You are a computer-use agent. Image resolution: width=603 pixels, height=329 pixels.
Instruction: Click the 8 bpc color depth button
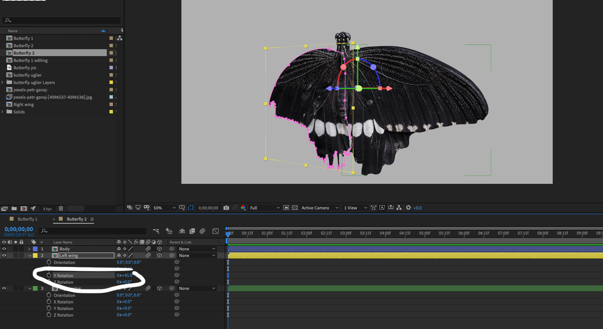click(47, 208)
